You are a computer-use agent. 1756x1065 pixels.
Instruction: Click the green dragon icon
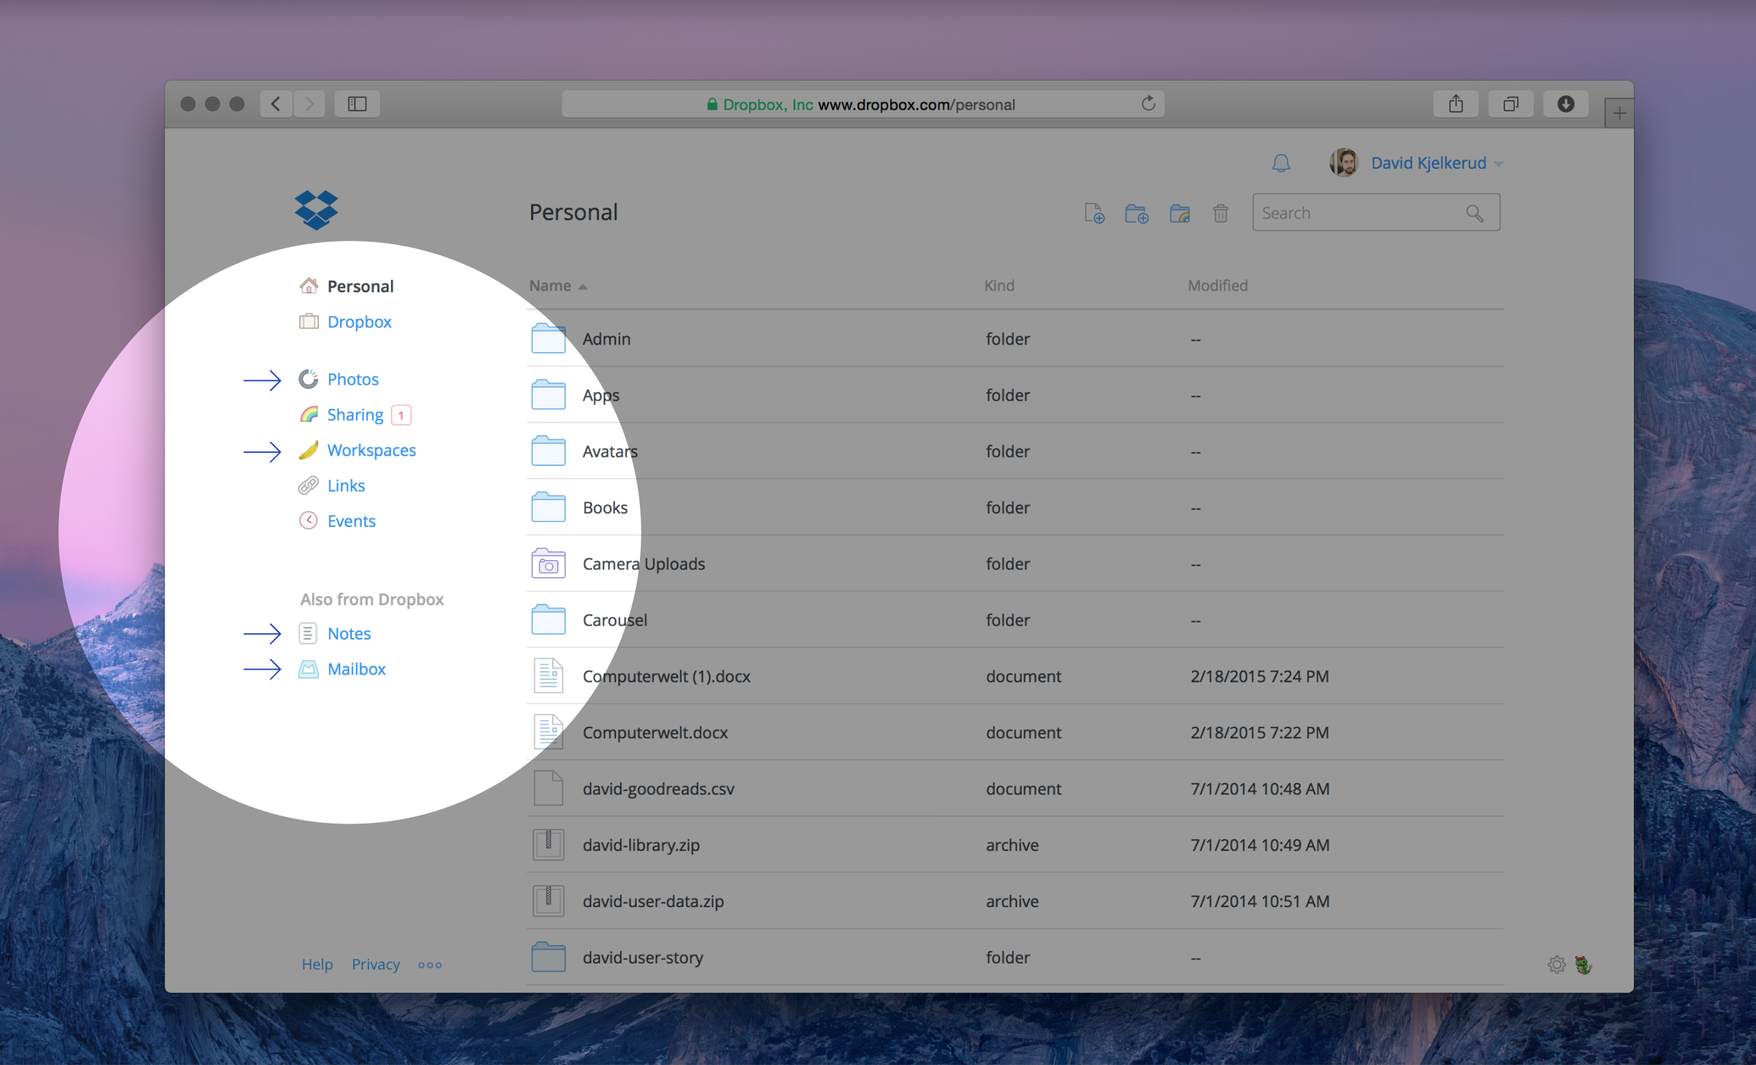click(x=1583, y=965)
